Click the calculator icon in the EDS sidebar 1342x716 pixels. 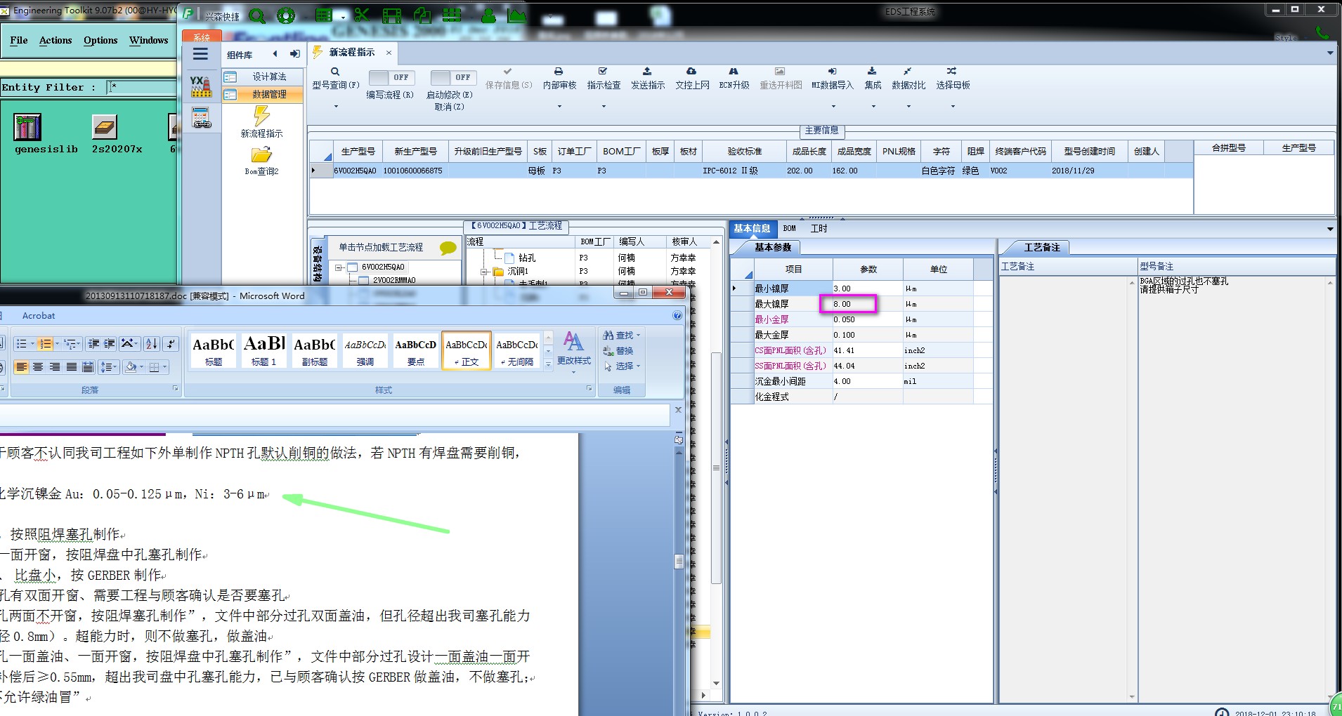[202, 118]
